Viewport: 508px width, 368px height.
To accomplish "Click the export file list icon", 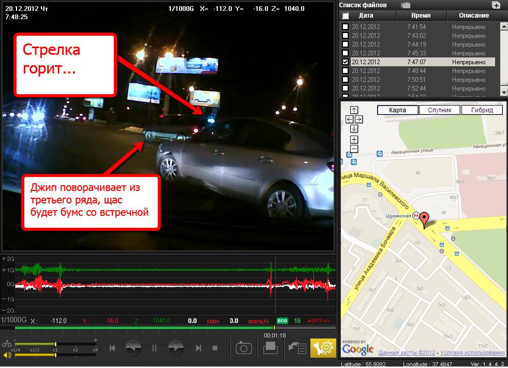I will point(297,348).
